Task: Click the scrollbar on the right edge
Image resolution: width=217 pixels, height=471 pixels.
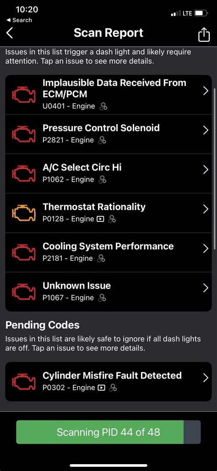Action: pyautogui.click(x=214, y=168)
